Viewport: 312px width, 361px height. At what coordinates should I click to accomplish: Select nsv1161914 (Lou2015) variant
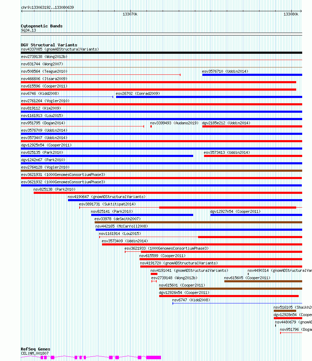tap(120, 234)
